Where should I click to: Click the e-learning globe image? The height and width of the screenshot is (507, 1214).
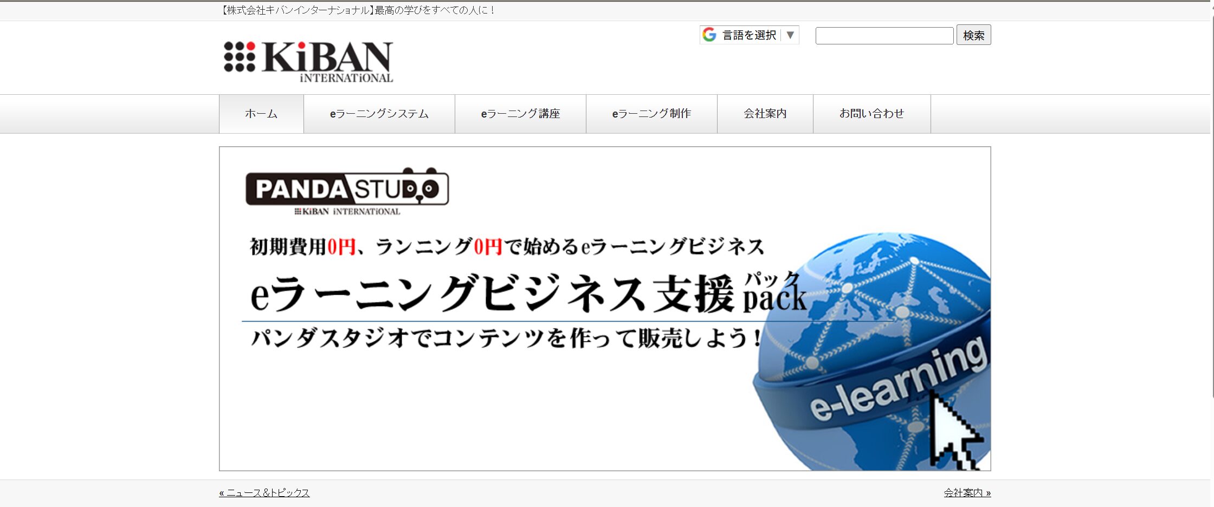[873, 351]
